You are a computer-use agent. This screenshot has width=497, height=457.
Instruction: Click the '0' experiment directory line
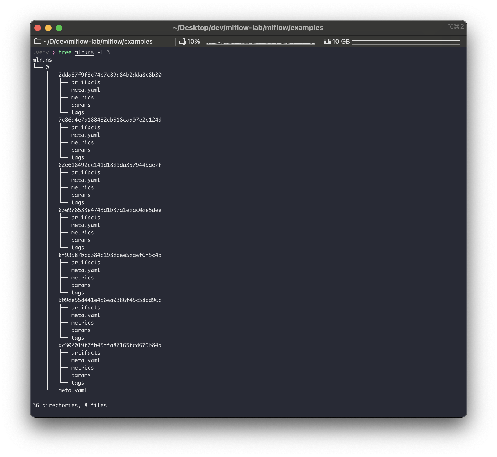[x=47, y=67]
